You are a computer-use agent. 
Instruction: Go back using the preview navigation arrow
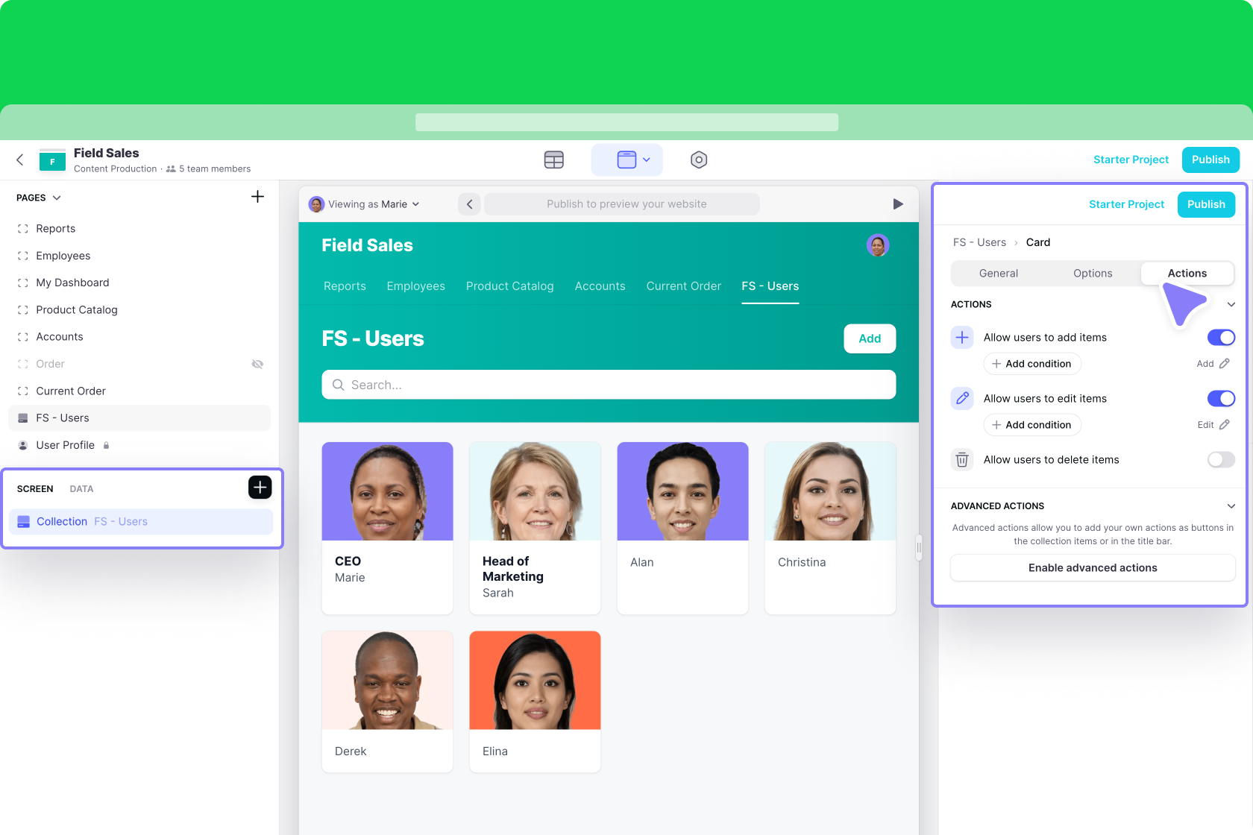(x=469, y=204)
